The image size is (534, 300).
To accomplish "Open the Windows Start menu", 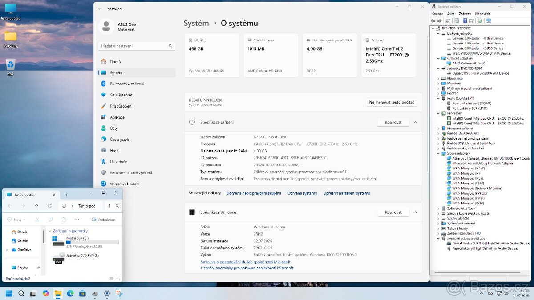I will click(9, 293).
